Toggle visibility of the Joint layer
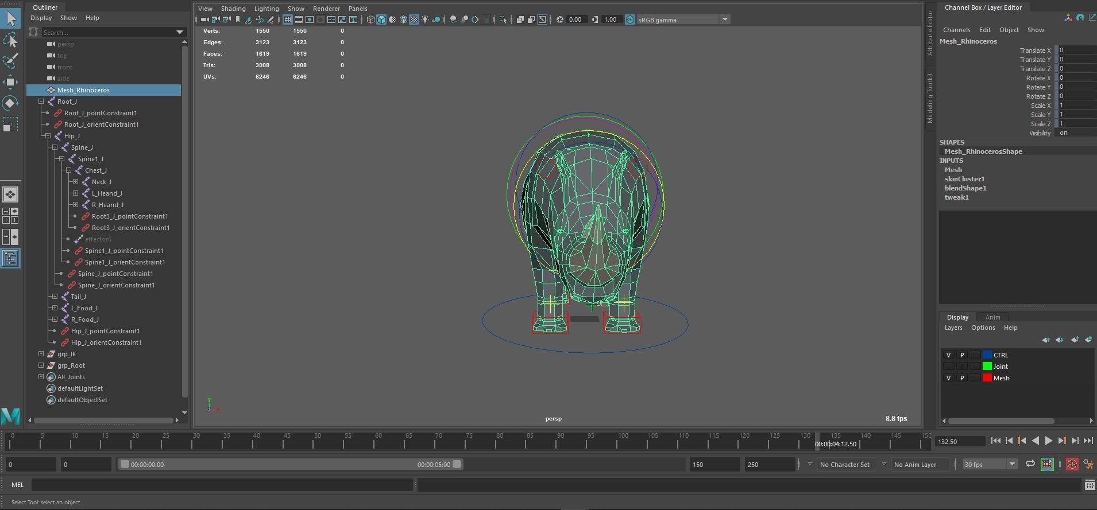1097x510 pixels. [x=948, y=367]
